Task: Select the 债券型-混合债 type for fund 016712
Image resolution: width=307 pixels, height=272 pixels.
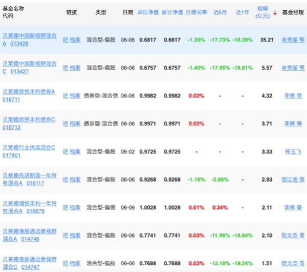Action: coord(101,124)
